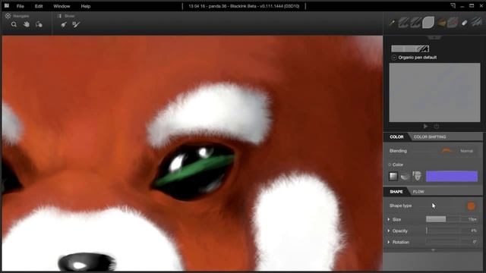Screen dimensions: 486x273
Task: Open the Normal blending mode dropdown
Action: pos(466,151)
